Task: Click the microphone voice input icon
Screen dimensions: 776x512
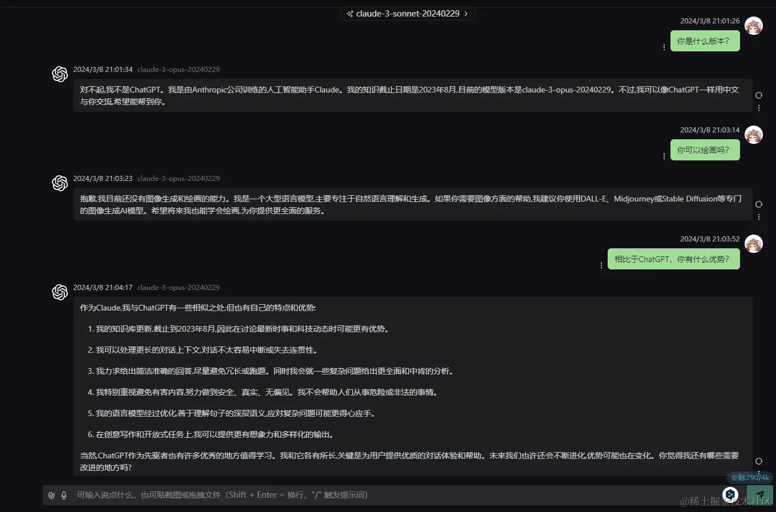Action: pyautogui.click(x=64, y=495)
